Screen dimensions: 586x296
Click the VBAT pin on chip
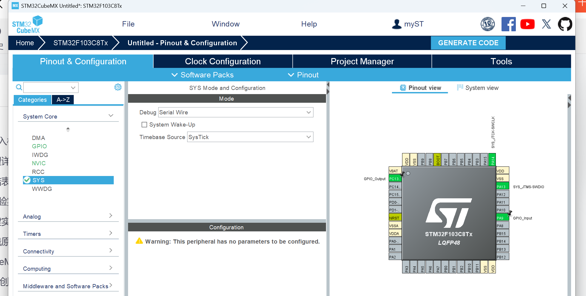(x=395, y=171)
